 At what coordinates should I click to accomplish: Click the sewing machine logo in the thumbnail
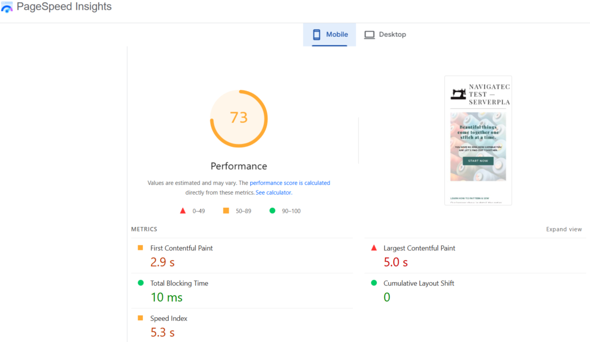point(458,94)
